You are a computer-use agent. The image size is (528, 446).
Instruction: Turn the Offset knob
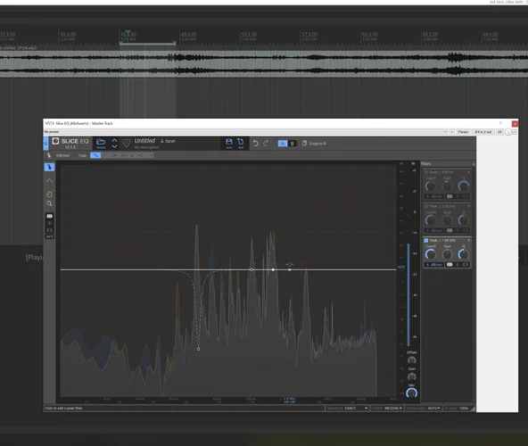411,360
